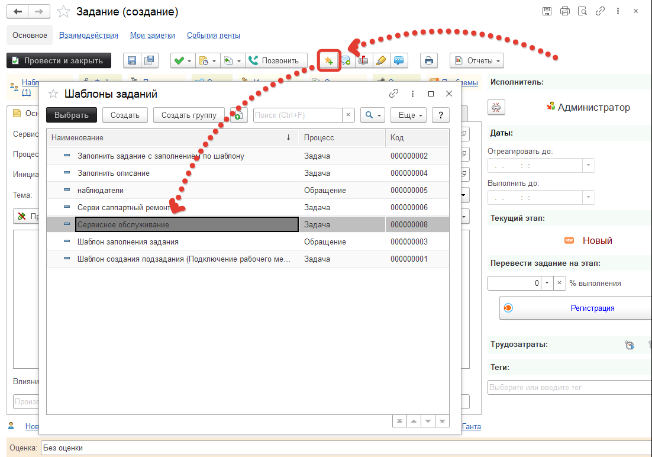Click the Создать группу button
The image size is (652, 457).
click(x=189, y=115)
